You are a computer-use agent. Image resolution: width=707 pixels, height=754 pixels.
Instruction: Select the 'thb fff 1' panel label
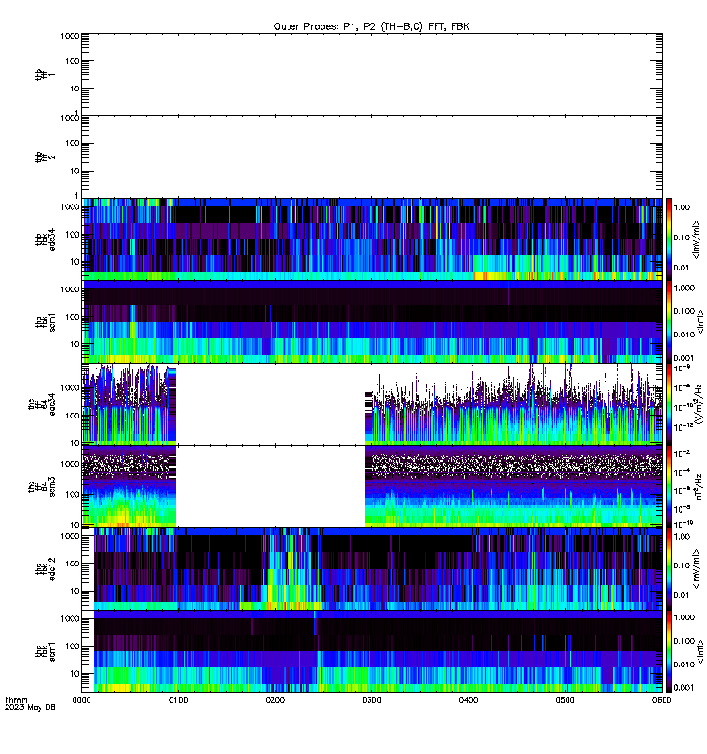click(44, 74)
